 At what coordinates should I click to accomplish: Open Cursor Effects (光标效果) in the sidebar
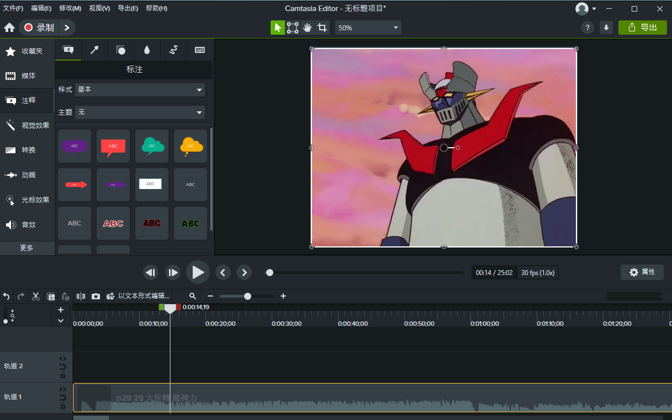(27, 200)
